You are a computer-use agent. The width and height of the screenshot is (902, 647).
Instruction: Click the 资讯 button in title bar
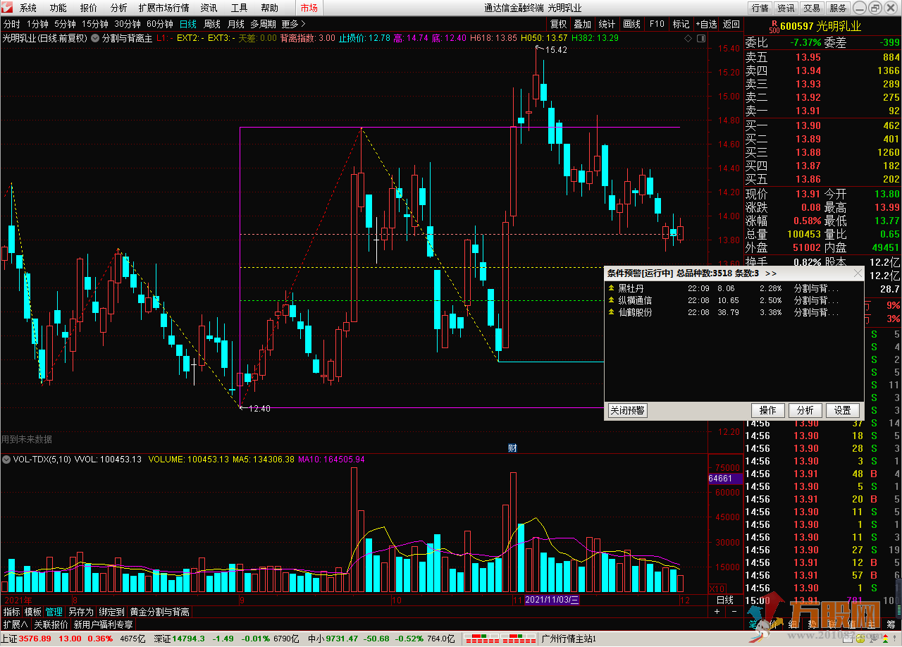(786, 8)
